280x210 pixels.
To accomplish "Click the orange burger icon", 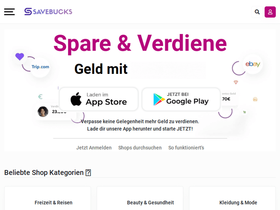I will (x=255, y=99).
